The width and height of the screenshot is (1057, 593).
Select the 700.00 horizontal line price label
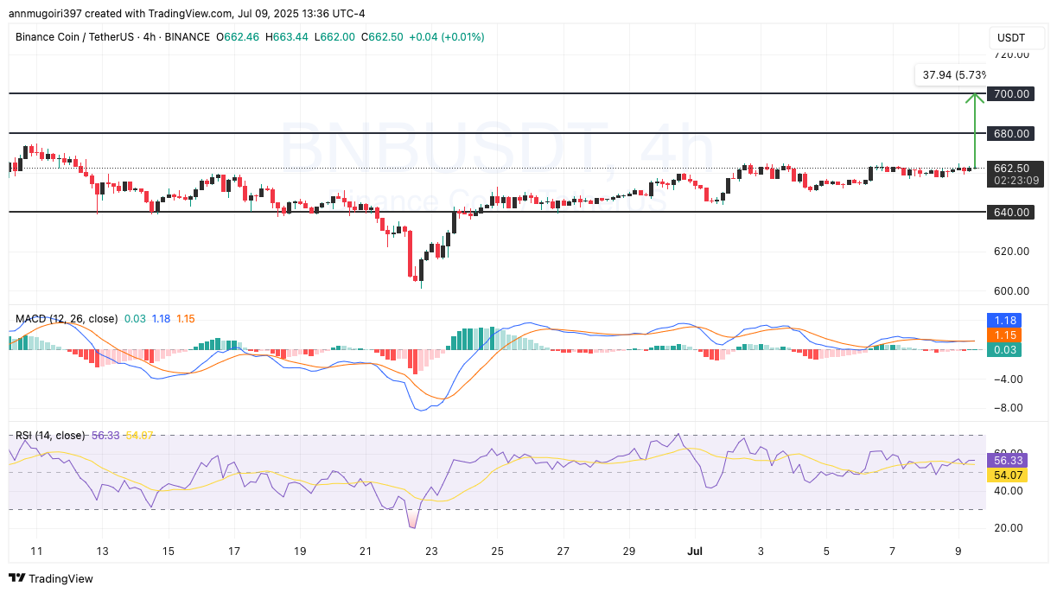[1011, 93]
